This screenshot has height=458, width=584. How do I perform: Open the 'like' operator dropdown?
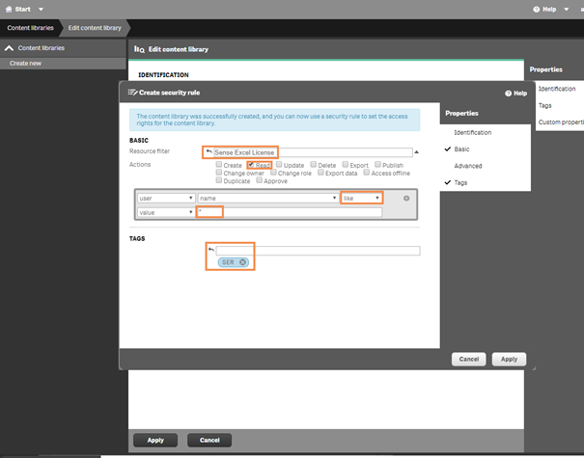coord(361,198)
